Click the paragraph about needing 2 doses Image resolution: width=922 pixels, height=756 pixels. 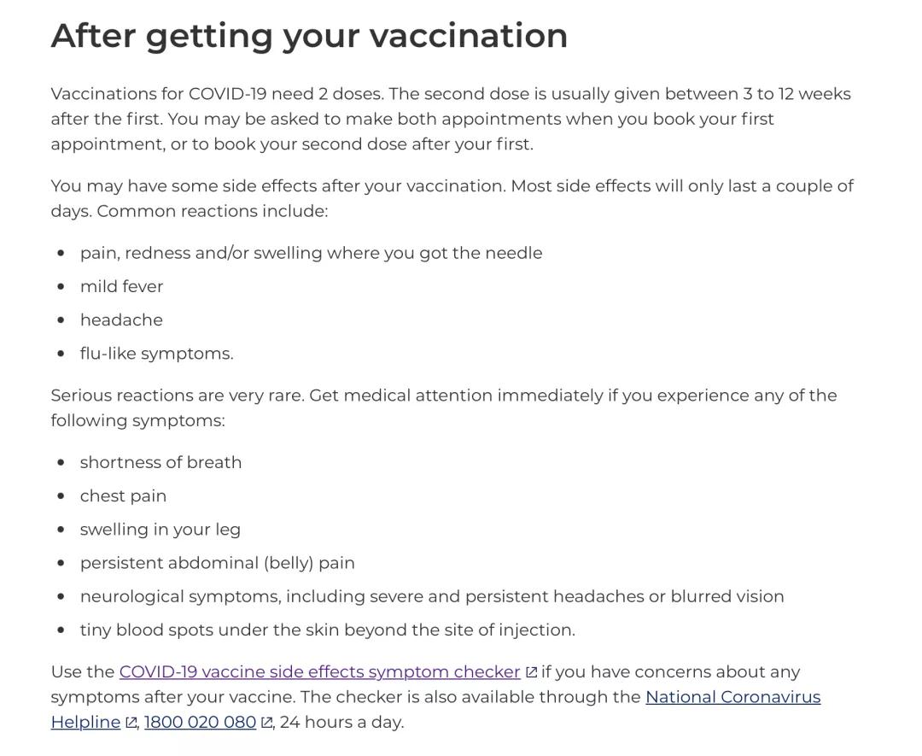click(x=451, y=119)
